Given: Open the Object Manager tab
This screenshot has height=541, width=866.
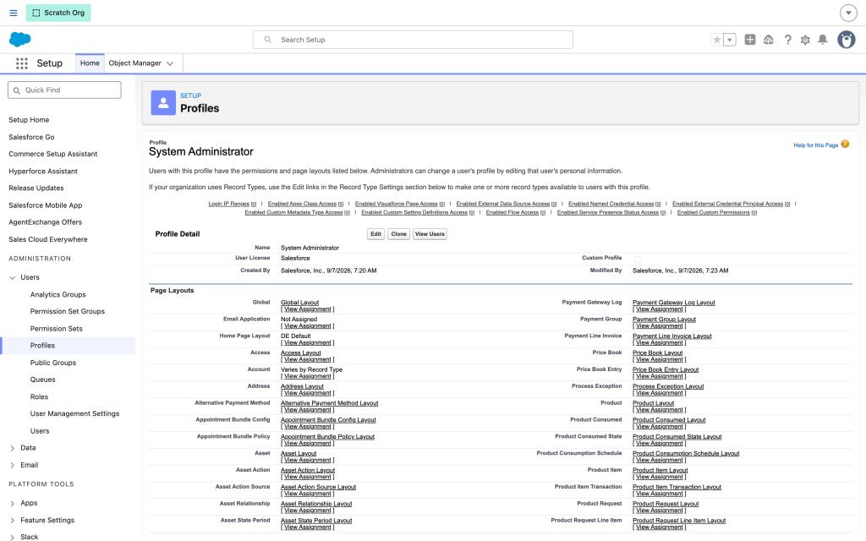Looking at the screenshot, I should pyautogui.click(x=134, y=63).
